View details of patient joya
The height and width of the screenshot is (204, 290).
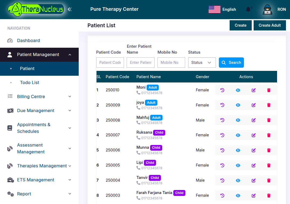[x=238, y=105]
